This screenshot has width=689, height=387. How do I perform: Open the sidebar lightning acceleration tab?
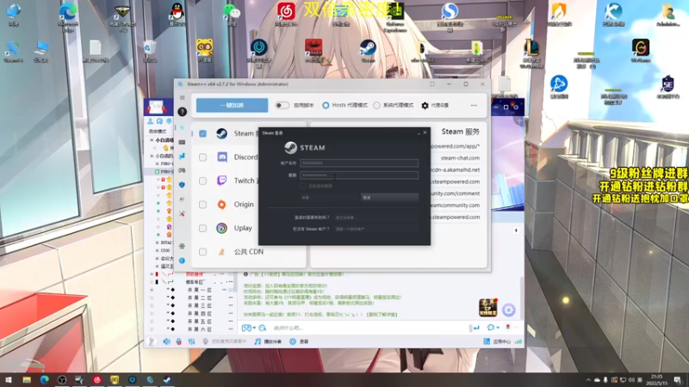pyautogui.click(x=182, y=127)
